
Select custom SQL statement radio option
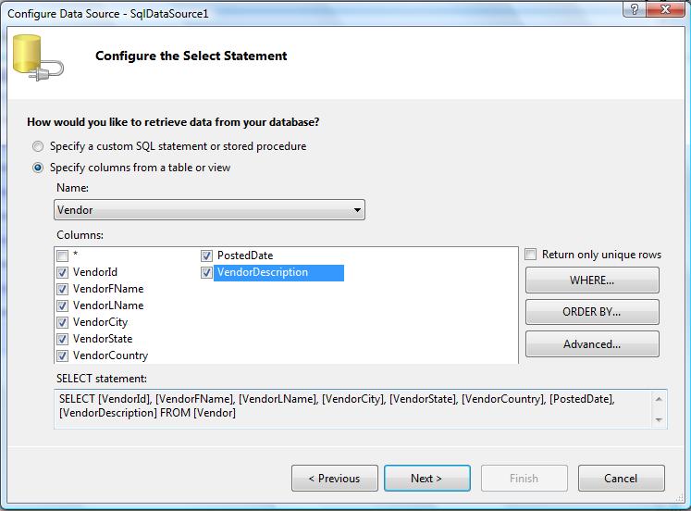pyautogui.click(x=38, y=146)
